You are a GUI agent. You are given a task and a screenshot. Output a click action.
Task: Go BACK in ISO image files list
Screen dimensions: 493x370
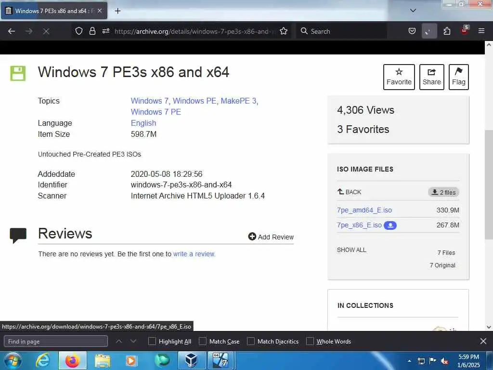coord(350,192)
